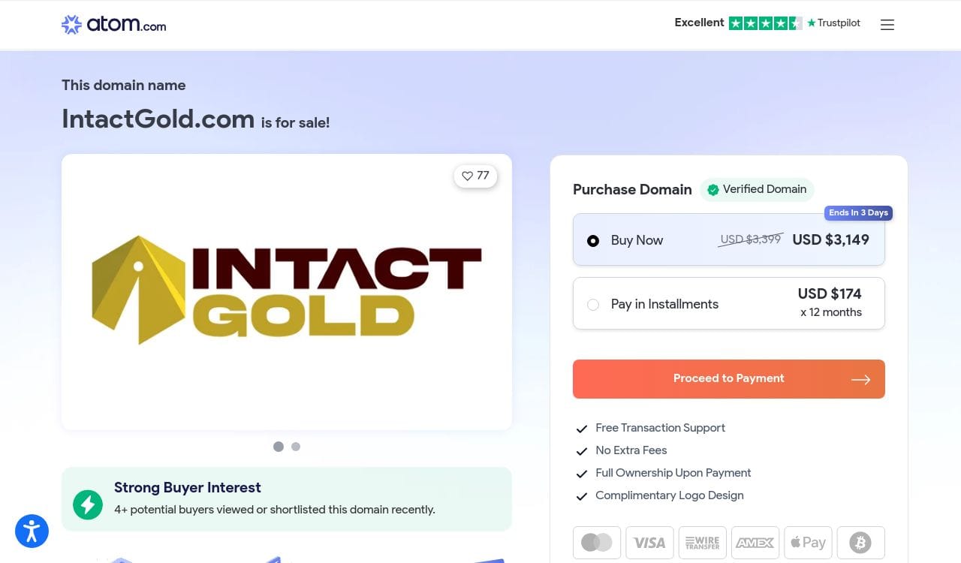961x563 pixels.
Task: Click the Strong Buyer Interest lightning icon
Action: tap(88, 504)
